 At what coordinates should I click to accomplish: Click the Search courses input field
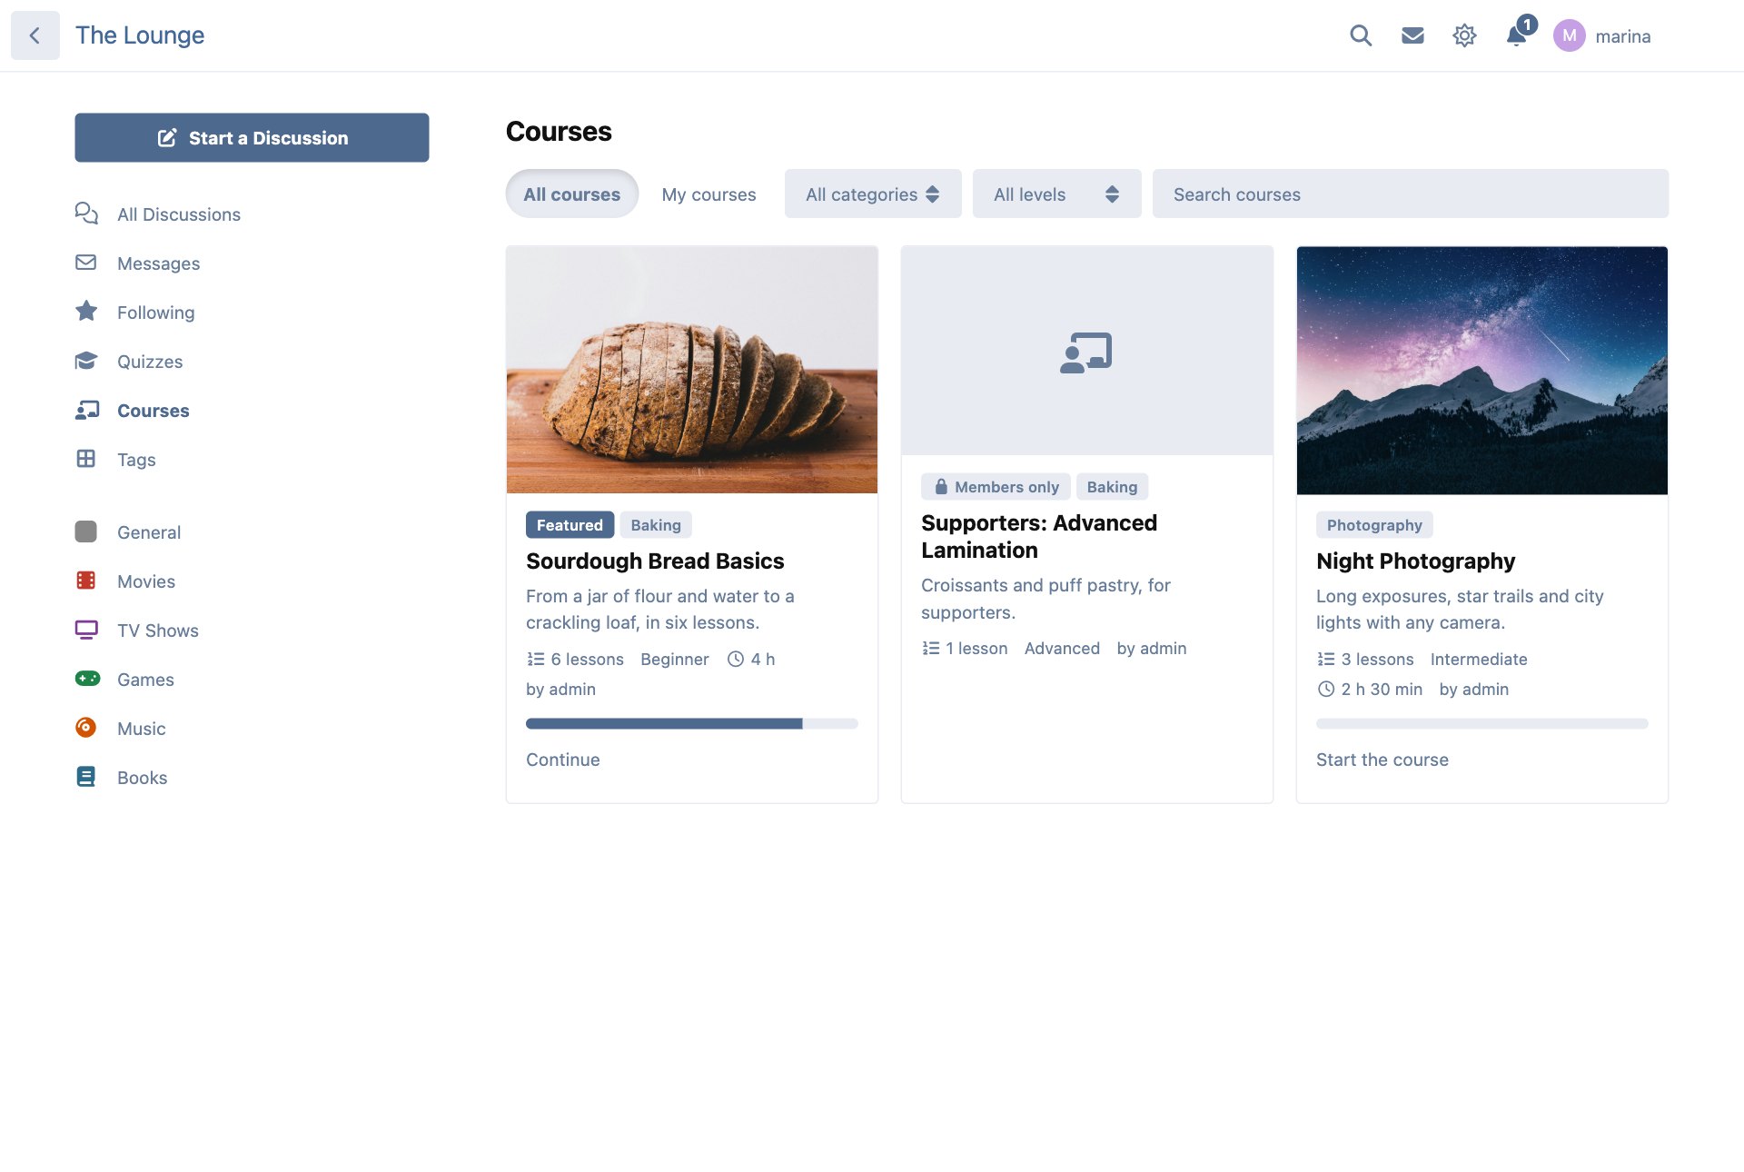pos(1410,194)
